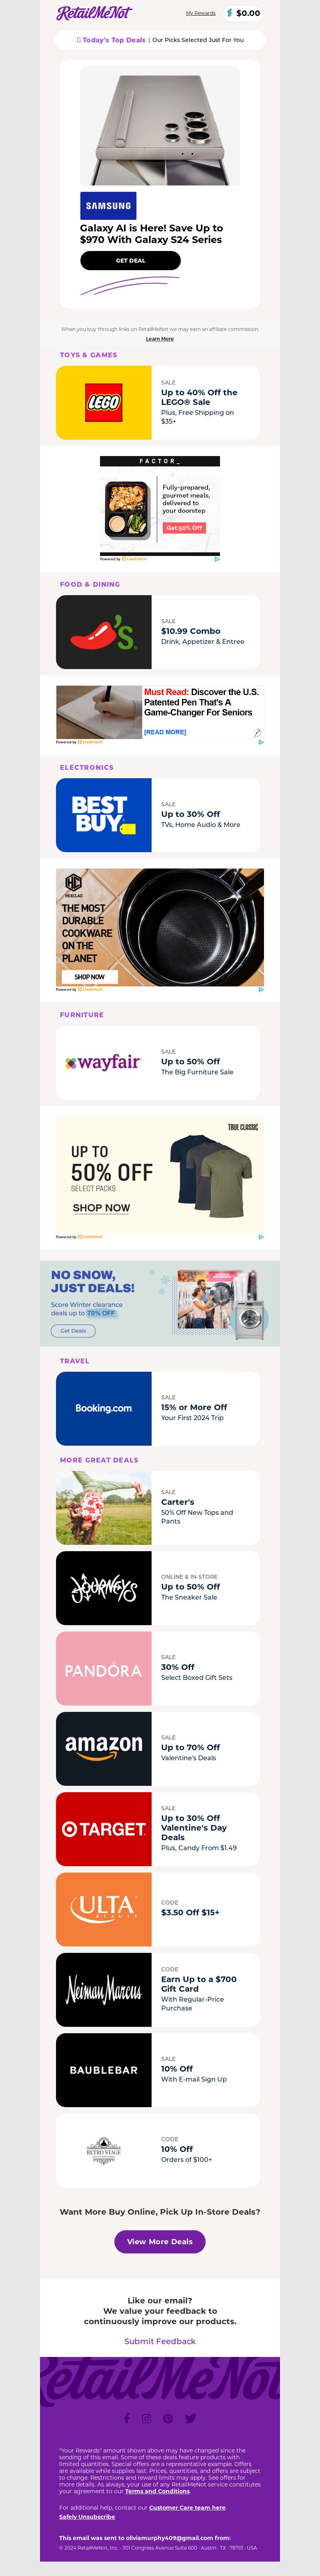
Task: Click the Target logo tile
Action: point(104,1829)
